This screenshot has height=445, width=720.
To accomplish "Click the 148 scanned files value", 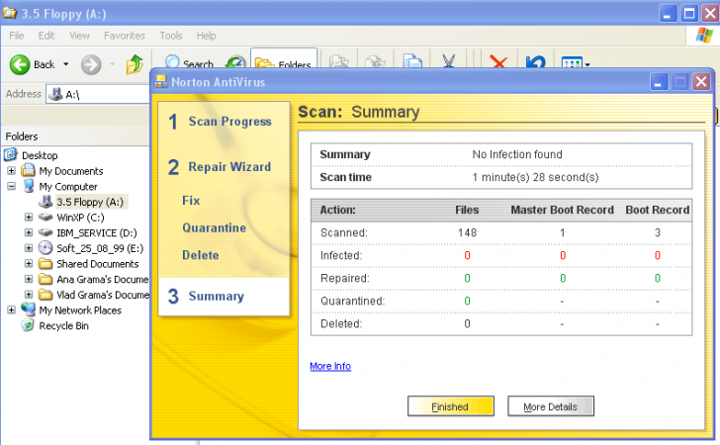I will (467, 232).
